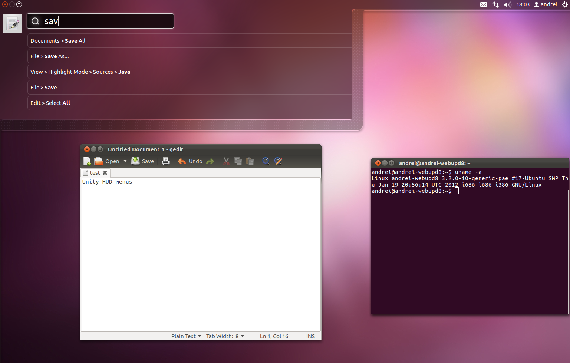
Task: Open the messaging envelope menu
Action: pyautogui.click(x=484, y=4)
